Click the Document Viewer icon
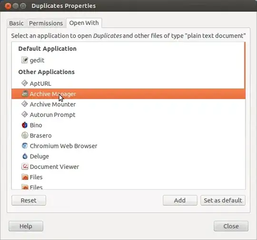This screenshot has width=257, height=240. pos(25,167)
